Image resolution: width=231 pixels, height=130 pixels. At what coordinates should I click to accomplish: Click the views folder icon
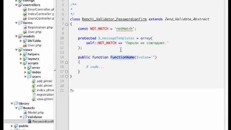click(20, 50)
